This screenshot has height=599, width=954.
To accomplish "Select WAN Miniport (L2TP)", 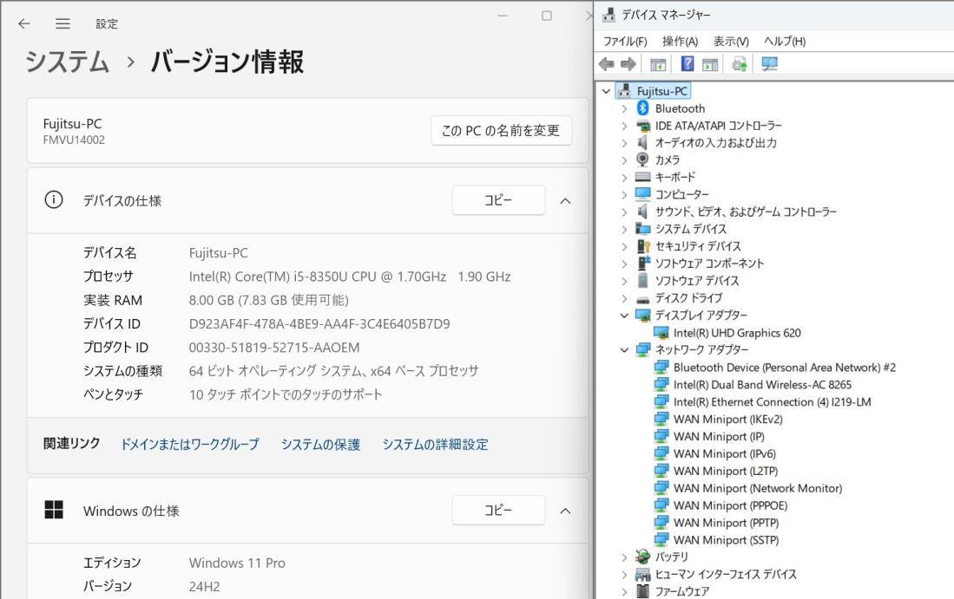I will coord(725,471).
